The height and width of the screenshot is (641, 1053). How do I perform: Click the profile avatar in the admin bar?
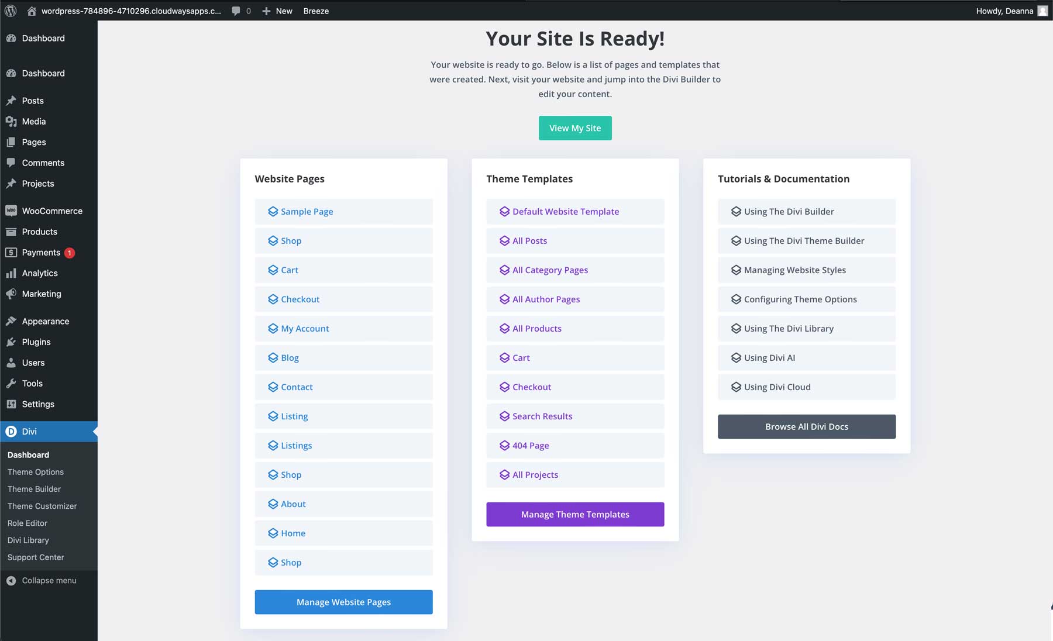click(1042, 11)
